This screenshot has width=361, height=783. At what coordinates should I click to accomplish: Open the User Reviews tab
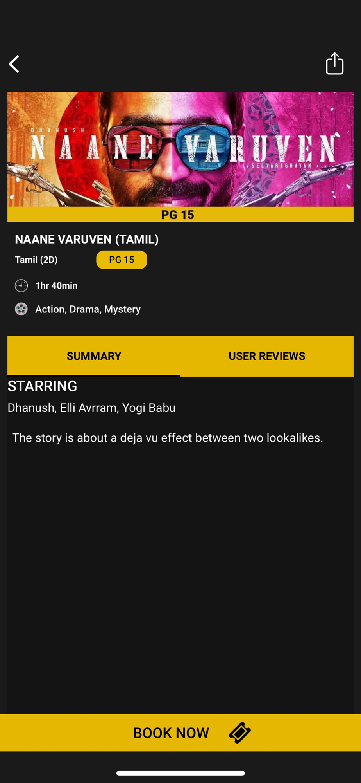pos(267,356)
